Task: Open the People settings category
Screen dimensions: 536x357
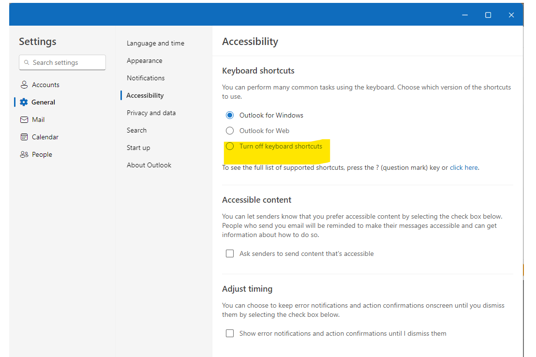Action: pos(42,155)
